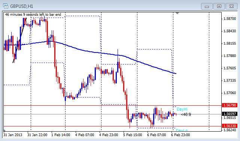Click the '<46:9' timer label near price
Image resolution: width=240 pixels, height=141 pixels.
(186, 114)
